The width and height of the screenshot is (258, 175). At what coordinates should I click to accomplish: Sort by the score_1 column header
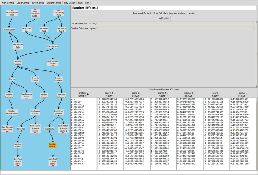110,94
